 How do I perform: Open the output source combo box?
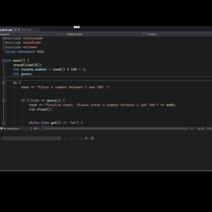(31, 138)
